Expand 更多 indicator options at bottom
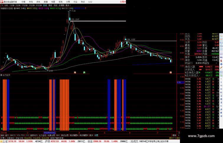Screen dimensions: 223x143 (x=91, y=135)
